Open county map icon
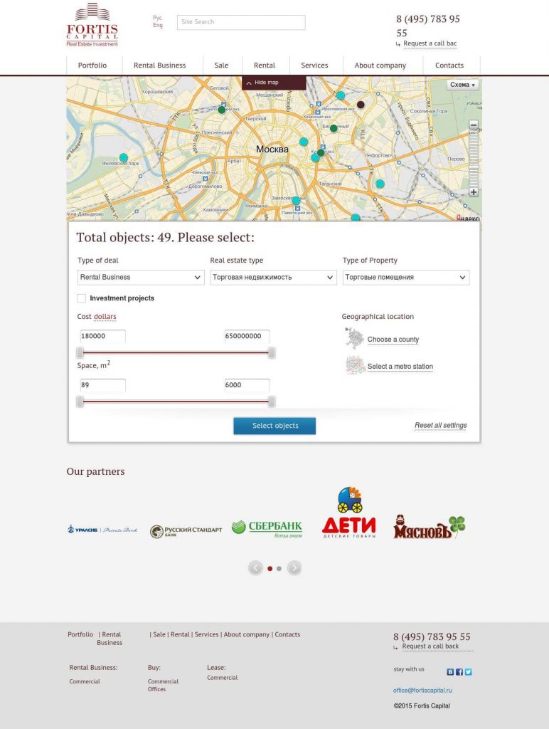 pos(354,338)
